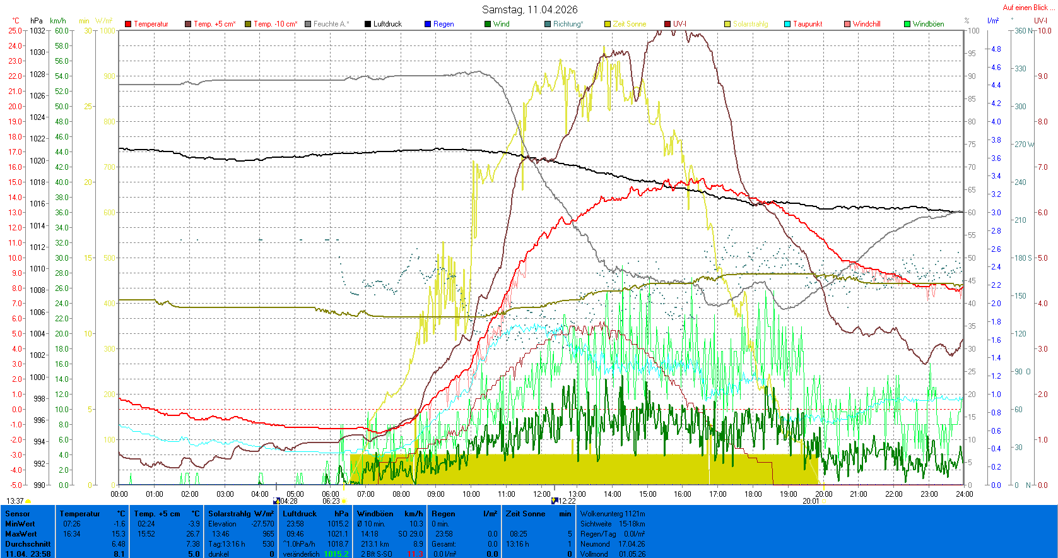Click the Luftdruck column header in table

pos(300,514)
